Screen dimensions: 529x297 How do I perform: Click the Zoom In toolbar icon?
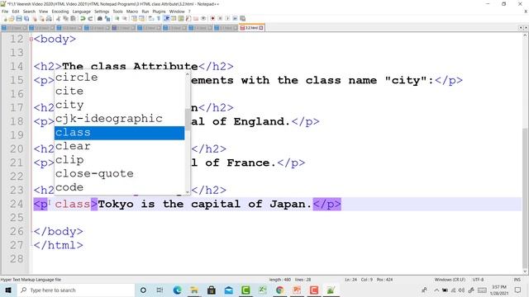117,18
